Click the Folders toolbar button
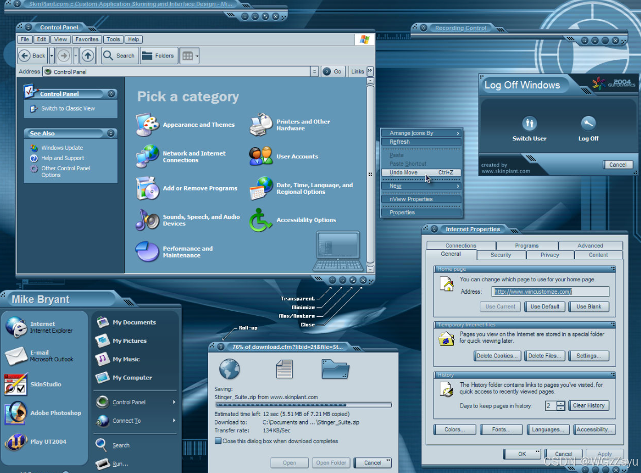Image resolution: width=641 pixels, height=473 pixels. click(x=159, y=56)
